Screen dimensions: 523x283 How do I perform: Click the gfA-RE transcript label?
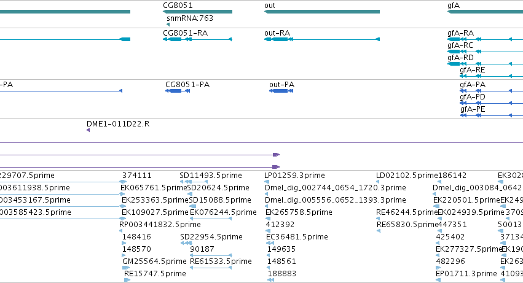coord(473,70)
